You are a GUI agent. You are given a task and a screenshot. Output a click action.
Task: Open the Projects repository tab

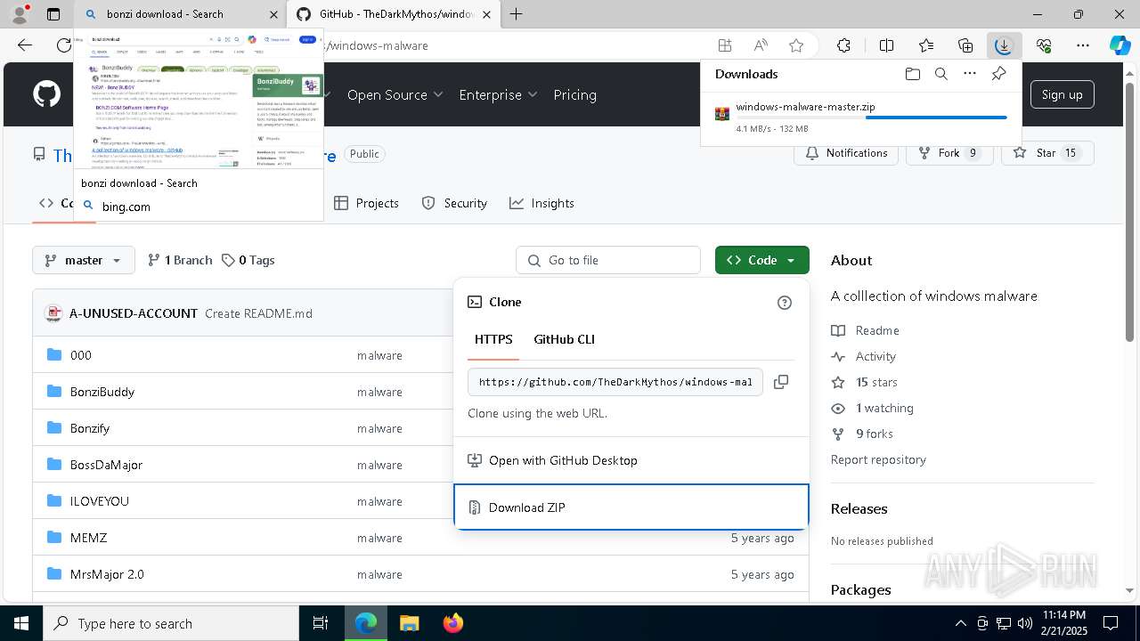(x=366, y=203)
